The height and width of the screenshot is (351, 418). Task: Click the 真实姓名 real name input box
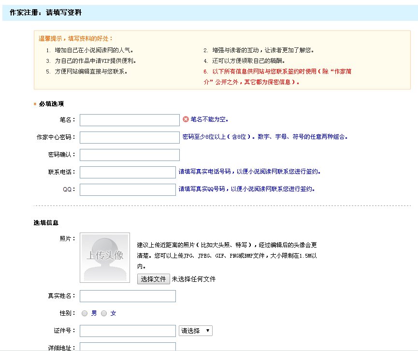(127, 296)
